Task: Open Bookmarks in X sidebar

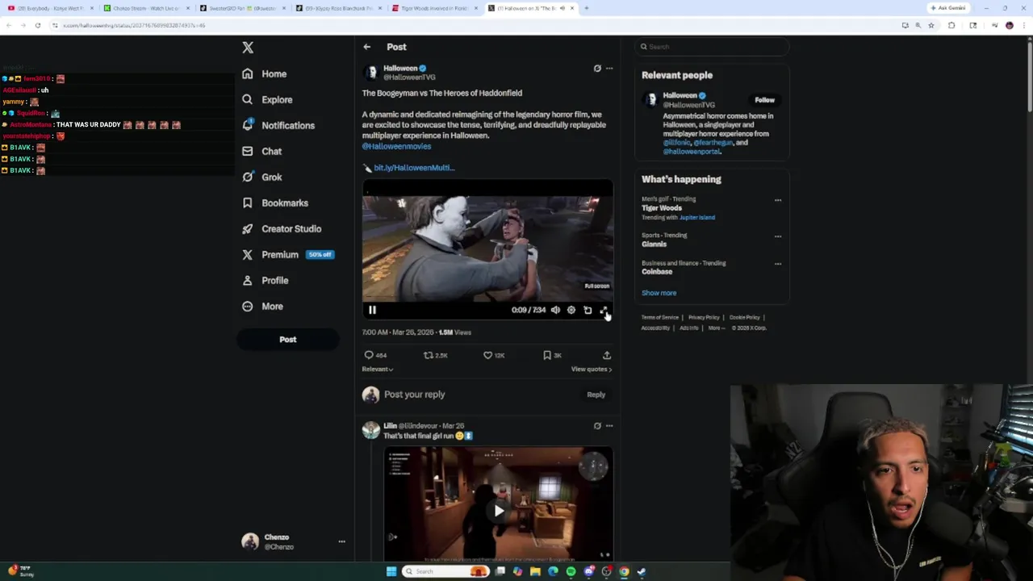Action: coord(275,203)
